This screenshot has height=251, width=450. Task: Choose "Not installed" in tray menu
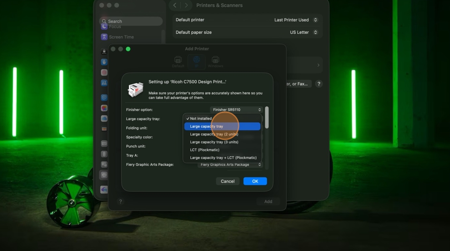tap(223, 118)
